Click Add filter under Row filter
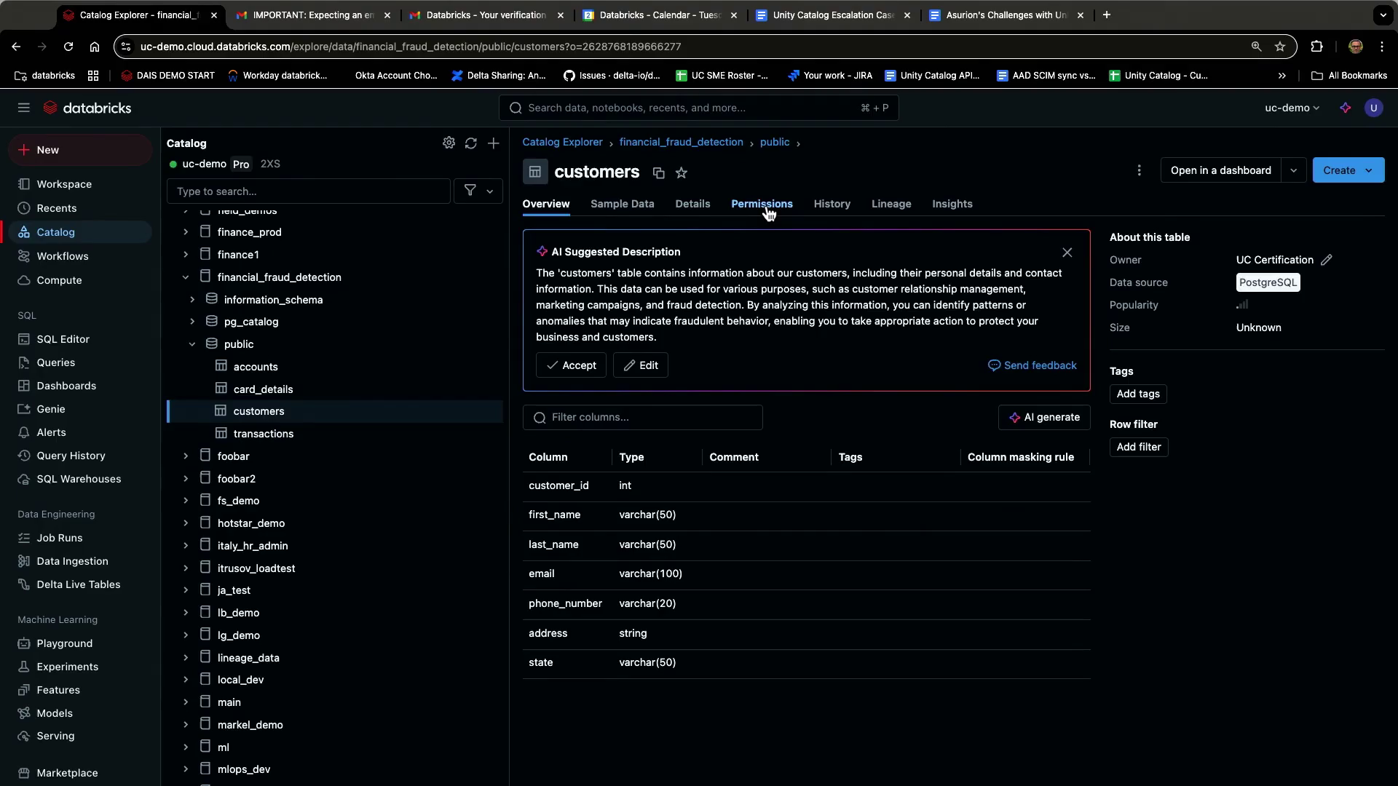1398x786 pixels. (1139, 447)
